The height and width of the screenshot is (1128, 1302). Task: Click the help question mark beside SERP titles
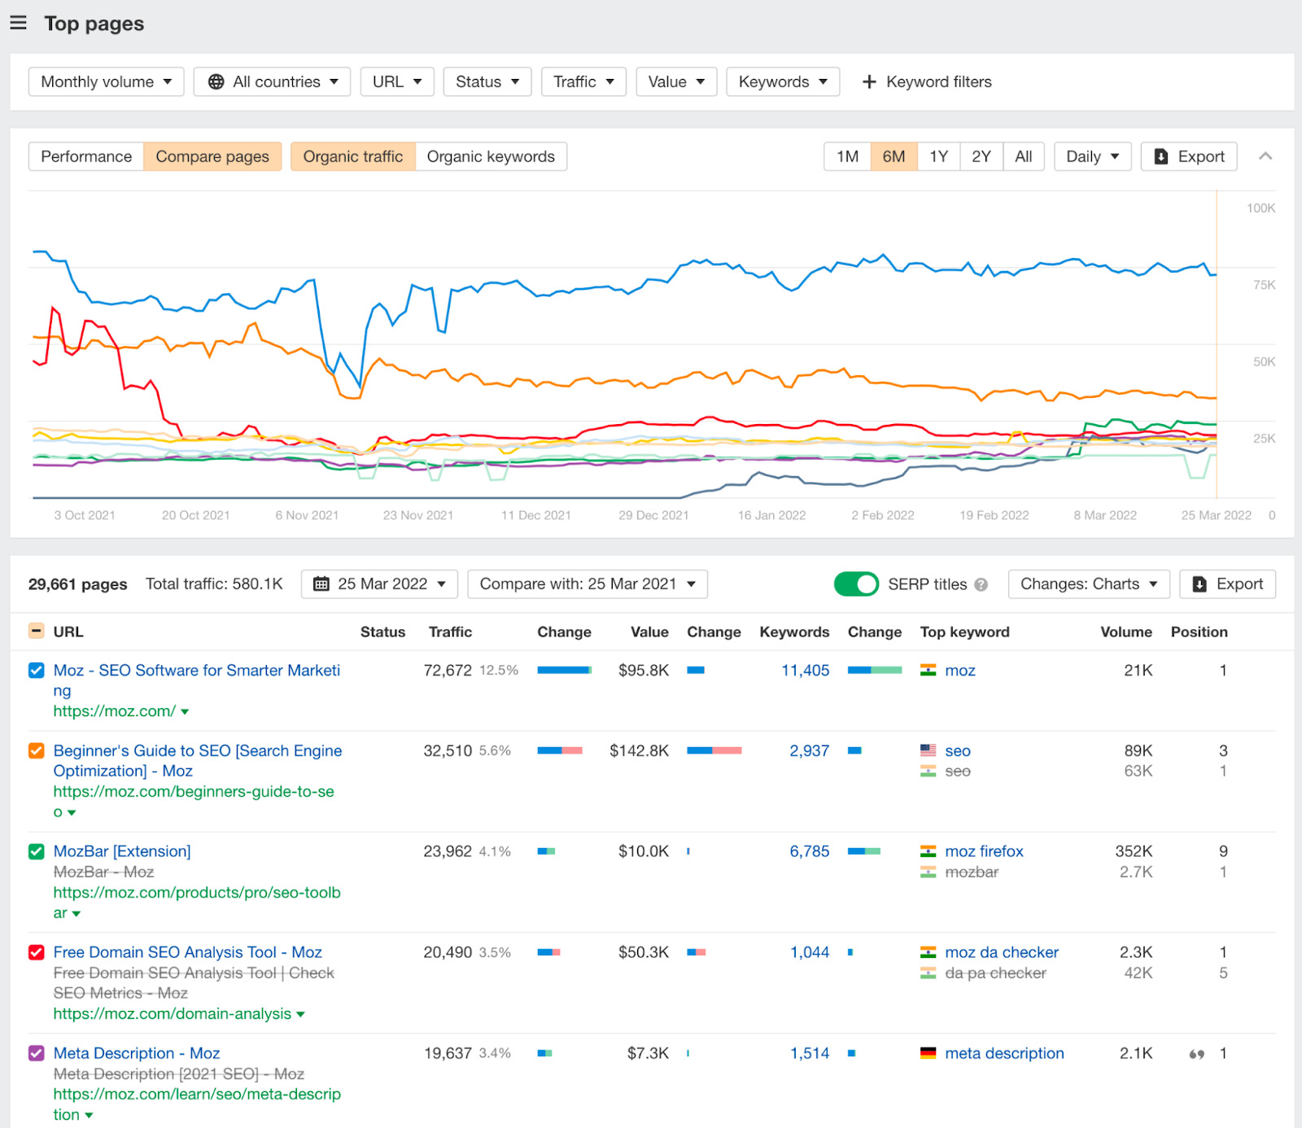click(982, 584)
